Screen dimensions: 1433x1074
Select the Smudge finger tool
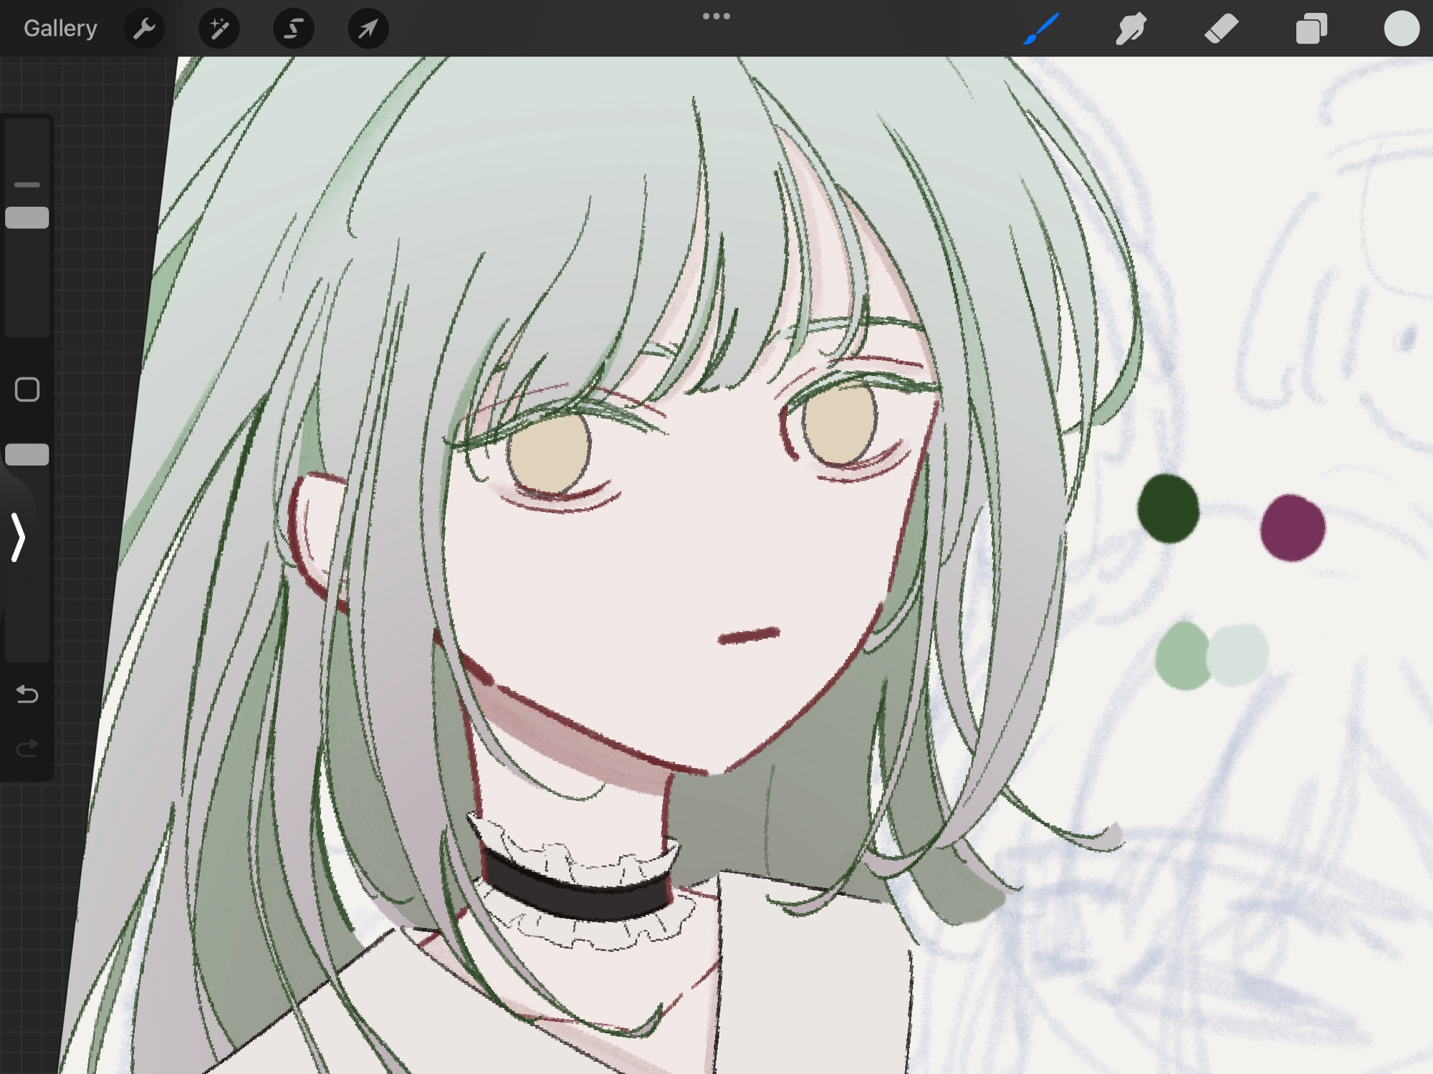[x=1131, y=29]
